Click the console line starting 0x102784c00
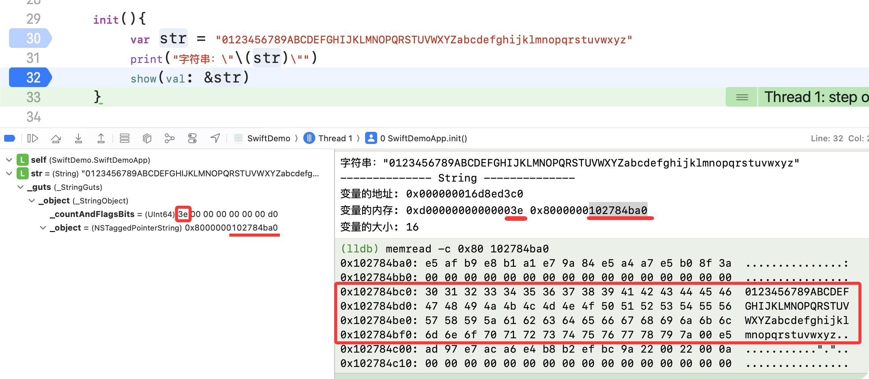 click(x=594, y=349)
